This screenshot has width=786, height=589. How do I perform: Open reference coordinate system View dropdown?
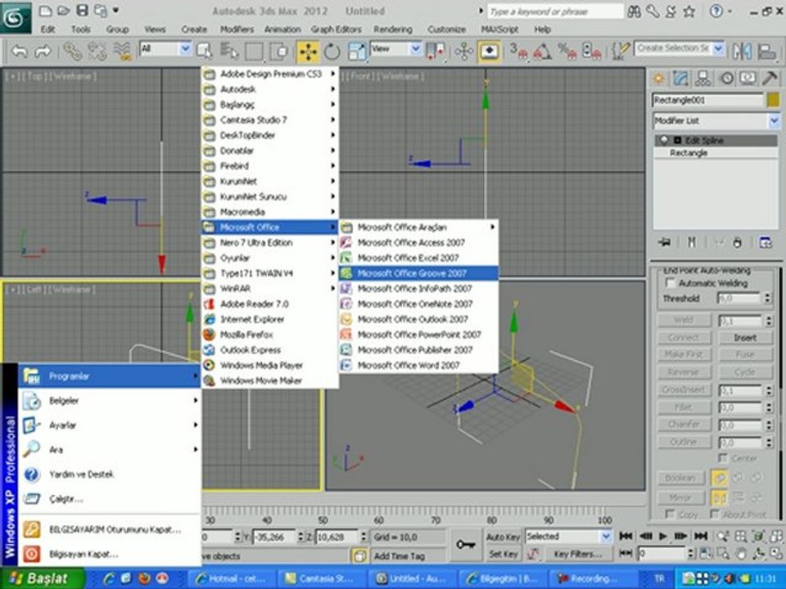pos(416,48)
